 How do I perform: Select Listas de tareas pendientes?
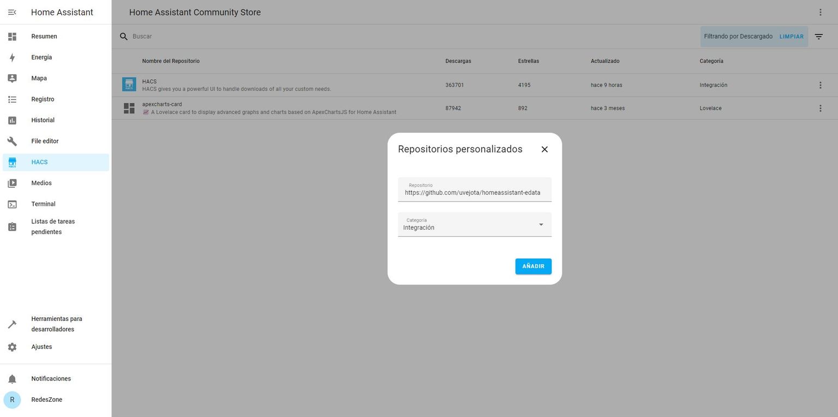coord(56,227)
